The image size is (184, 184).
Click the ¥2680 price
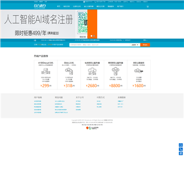point(92,85)
